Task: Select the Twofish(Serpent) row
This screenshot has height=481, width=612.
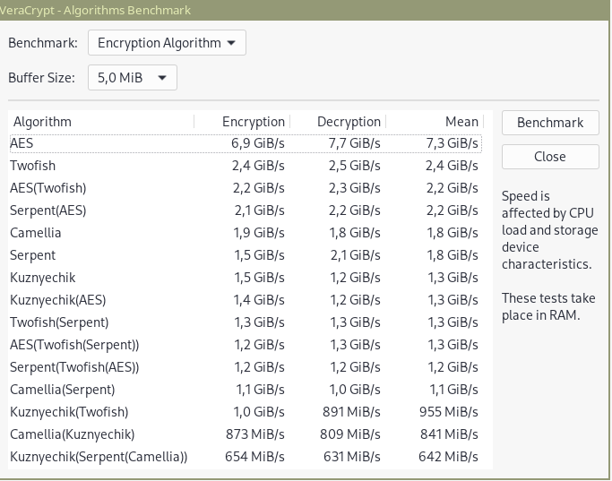Action: tap(246, 322)
